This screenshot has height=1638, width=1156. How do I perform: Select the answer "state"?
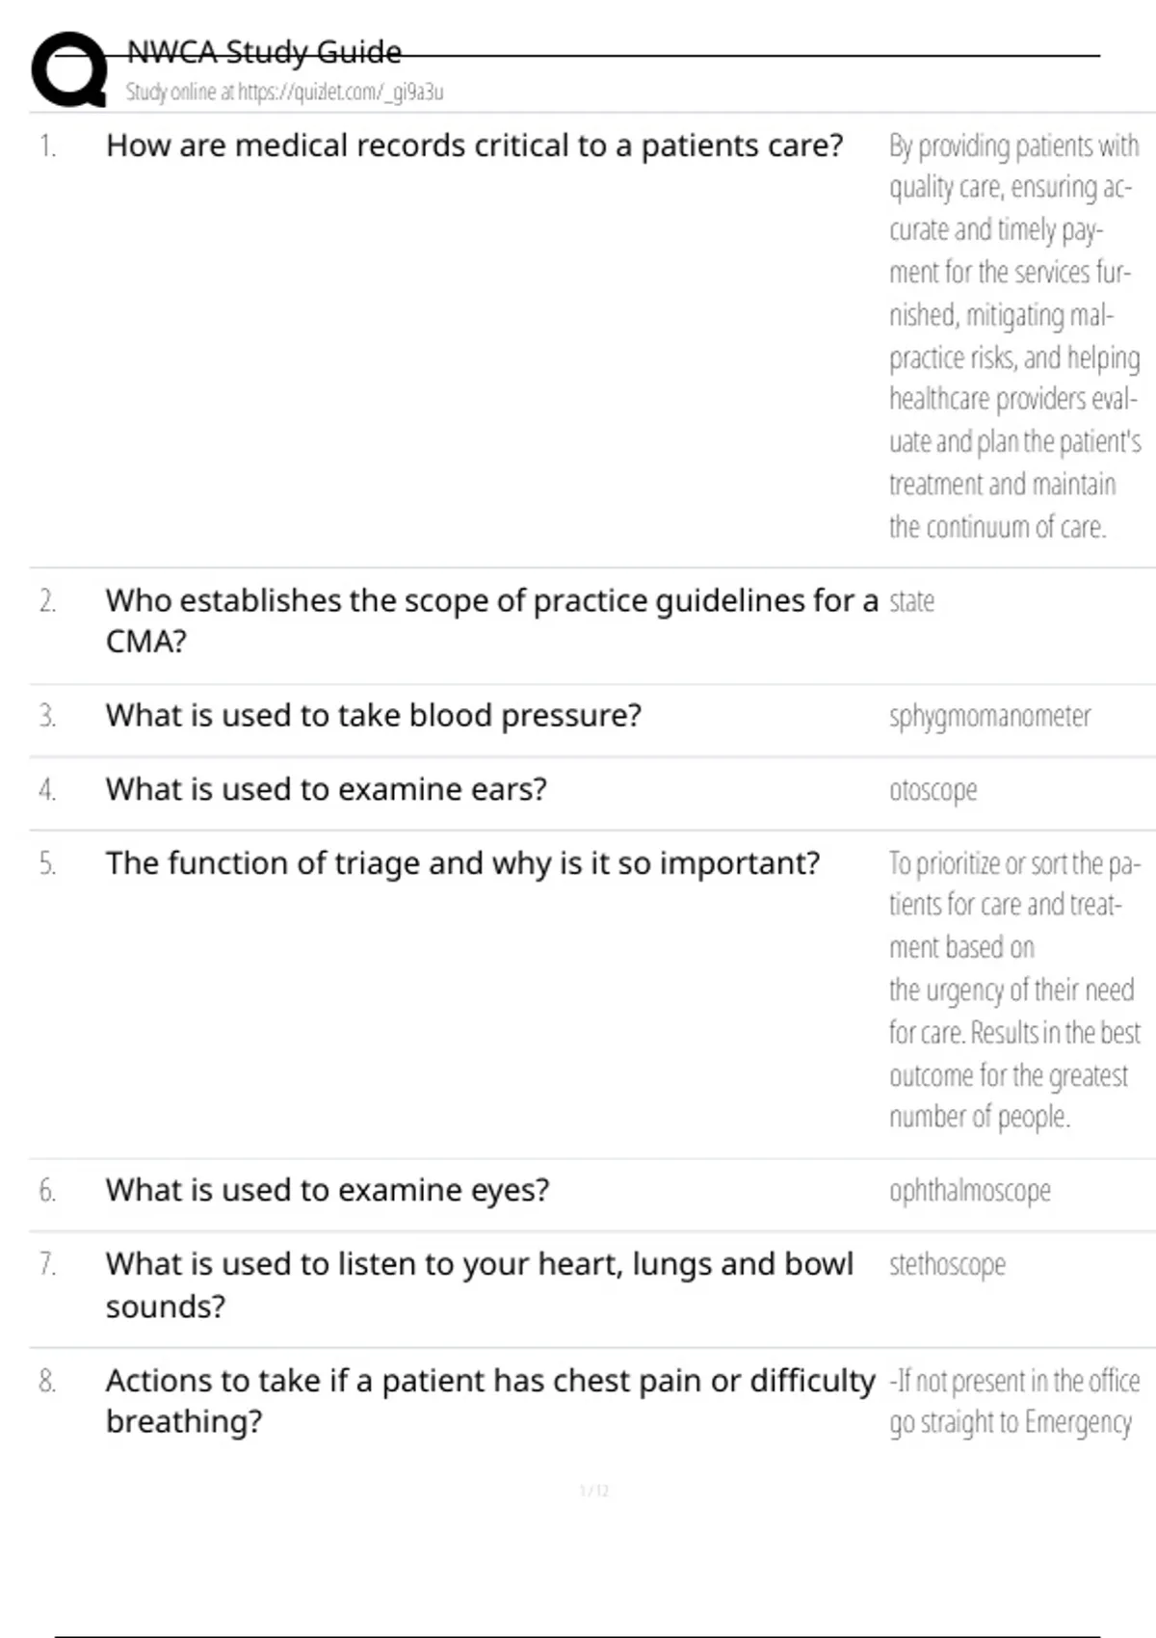(x=911, y=601)
